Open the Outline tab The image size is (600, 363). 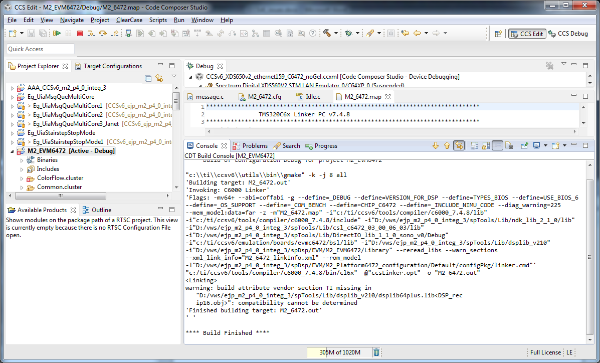(x=97, y=210)
